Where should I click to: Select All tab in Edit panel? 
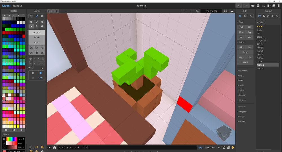(x=240, y=16)
